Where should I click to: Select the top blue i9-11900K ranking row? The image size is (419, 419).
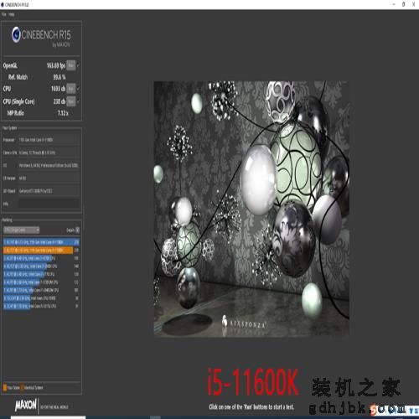click(x=41, y=242)
